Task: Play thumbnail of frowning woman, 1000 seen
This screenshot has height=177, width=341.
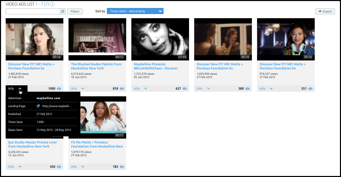Action: pos(35,39)
